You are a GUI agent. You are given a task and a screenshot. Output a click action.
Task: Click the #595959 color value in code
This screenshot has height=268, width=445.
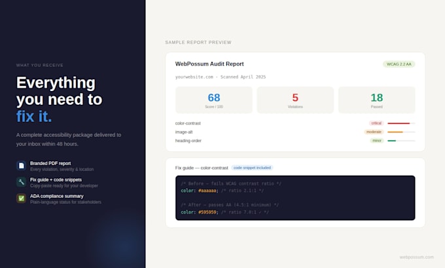click(x=207, y=212)
